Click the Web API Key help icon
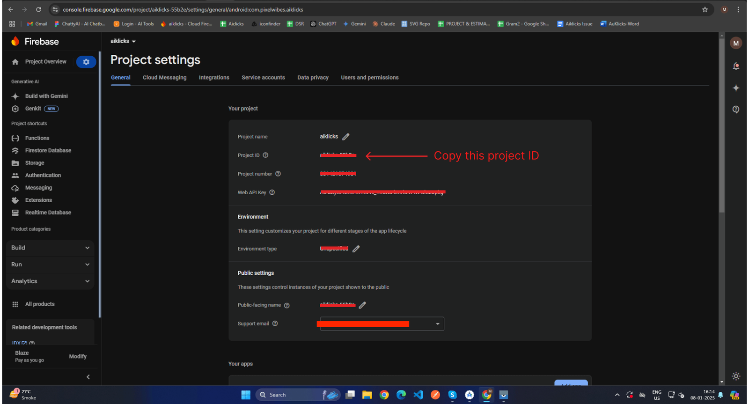749x404 pixels. [x=272, y=192]
